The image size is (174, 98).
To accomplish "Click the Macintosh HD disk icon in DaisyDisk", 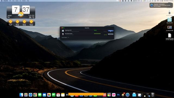I will [63, 31].
